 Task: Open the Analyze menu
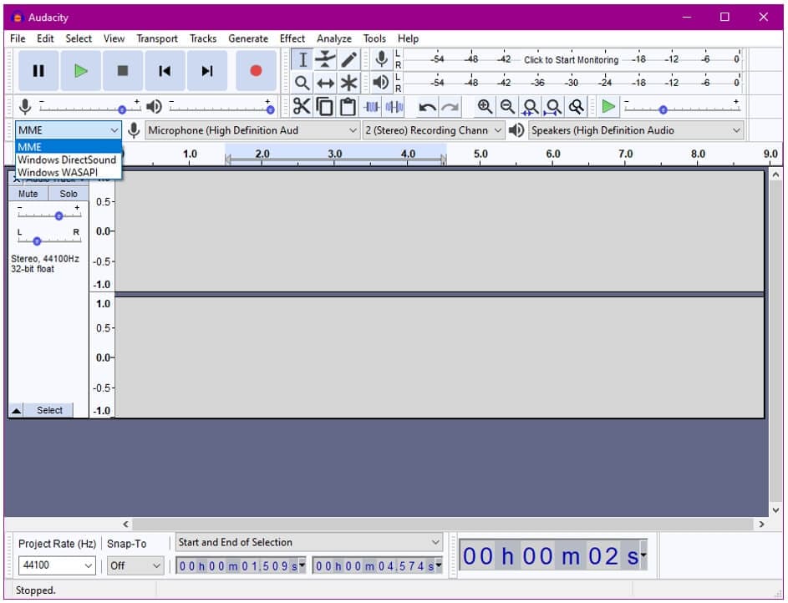coord(334,38)
